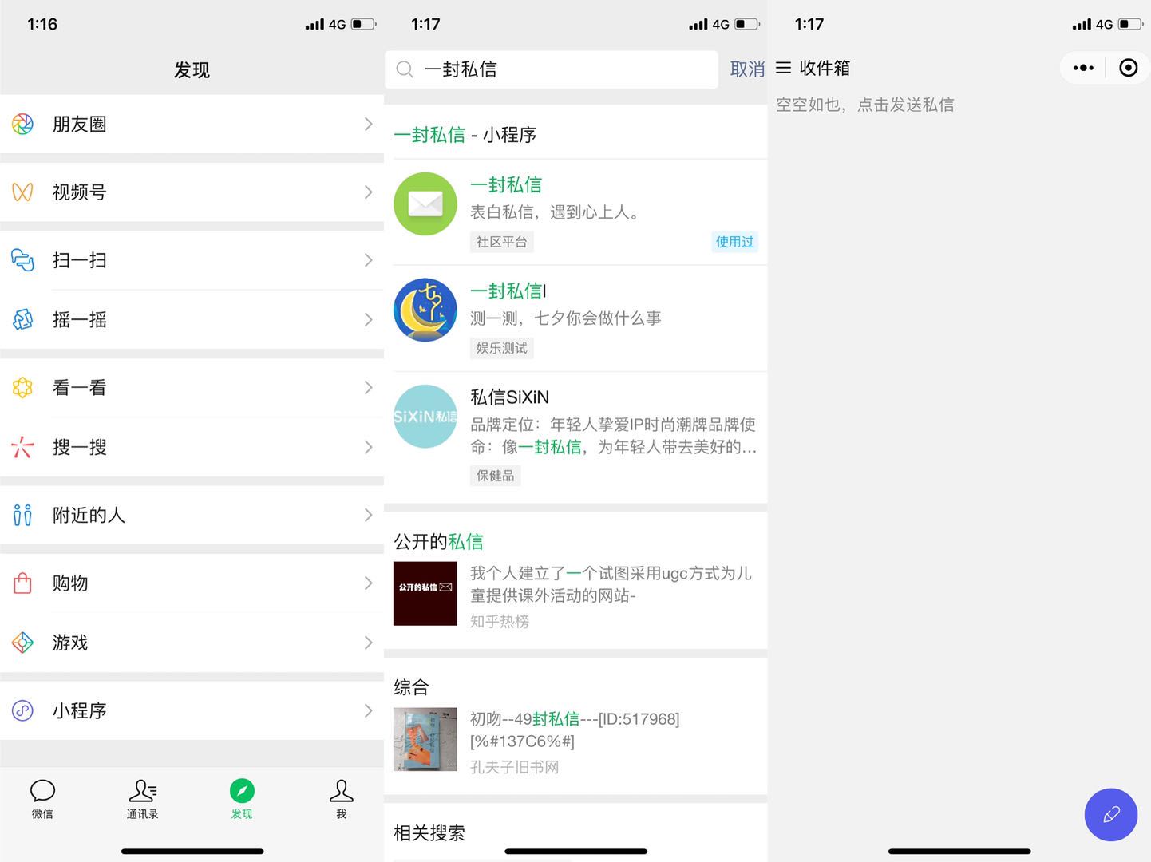The height and width of the screenshot is (862, 1151).
Task: Tap 取消 to cancel the search
Action: [x=747, y=69]
